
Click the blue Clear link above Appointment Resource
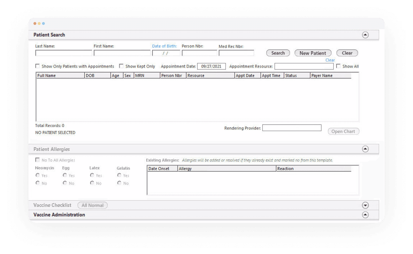pyautogui.click(x=330, y=60)
